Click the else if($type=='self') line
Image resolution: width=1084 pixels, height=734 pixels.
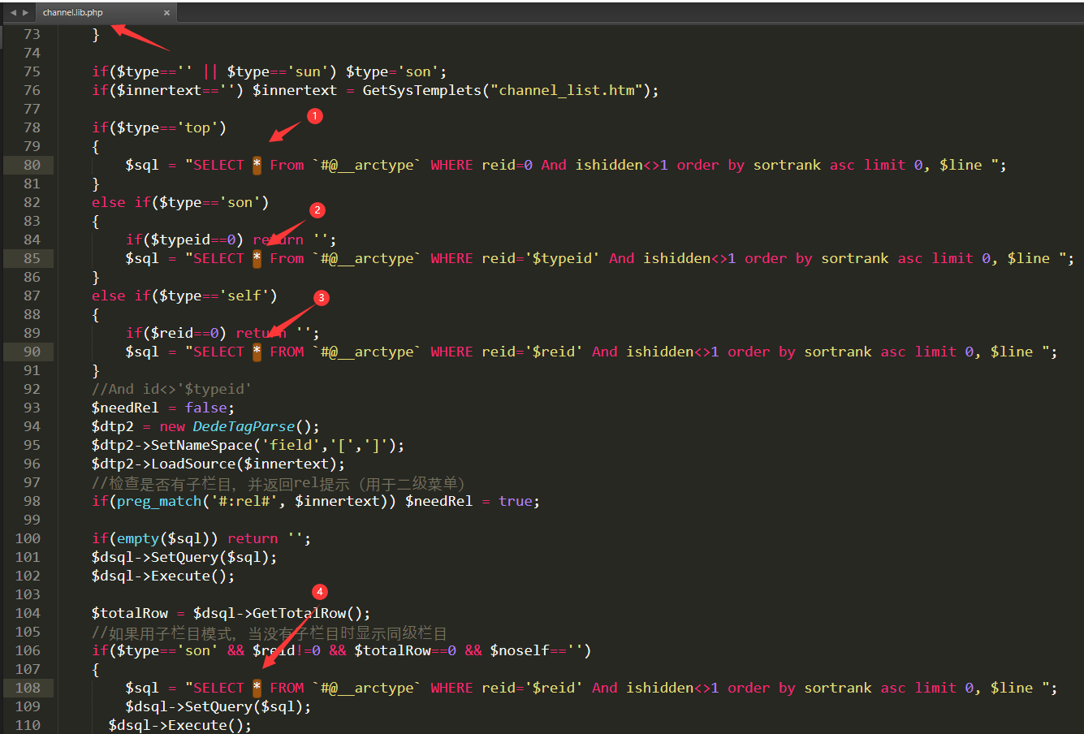click(x=184, y=296)
